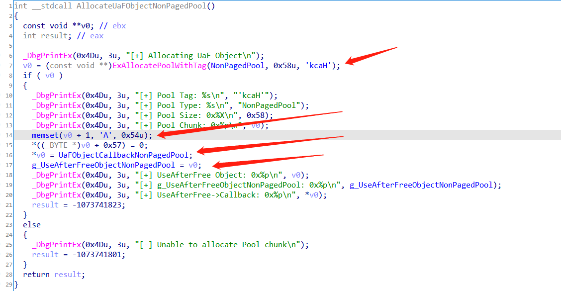Select the "[-] Unable to allocate Pool chunk\n" string
The height and width of the screenshot is (291, 561).
pyautogui.click(x=217, y=245)
